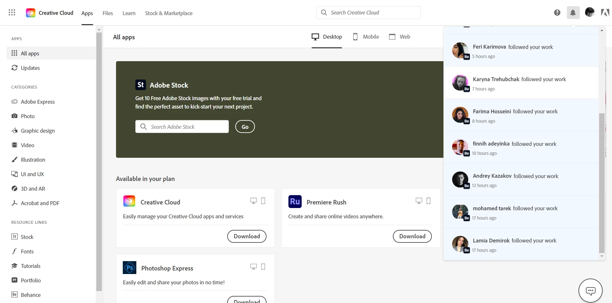Click the Photoshop Express card desktop icon

point(254,267)
